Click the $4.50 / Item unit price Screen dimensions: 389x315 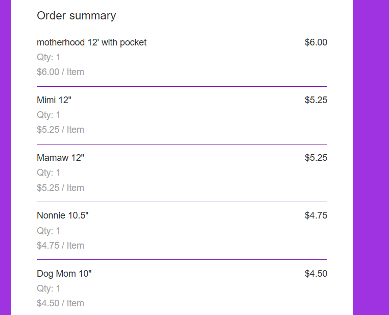pos(60,303)
